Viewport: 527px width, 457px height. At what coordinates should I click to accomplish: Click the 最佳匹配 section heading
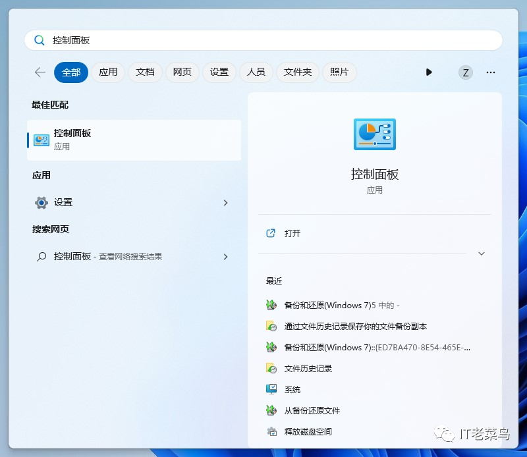(x=50, y=105)
